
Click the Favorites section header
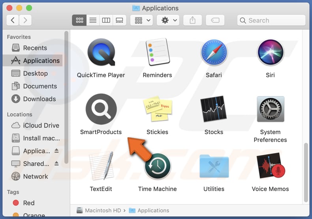pos(19,37)
